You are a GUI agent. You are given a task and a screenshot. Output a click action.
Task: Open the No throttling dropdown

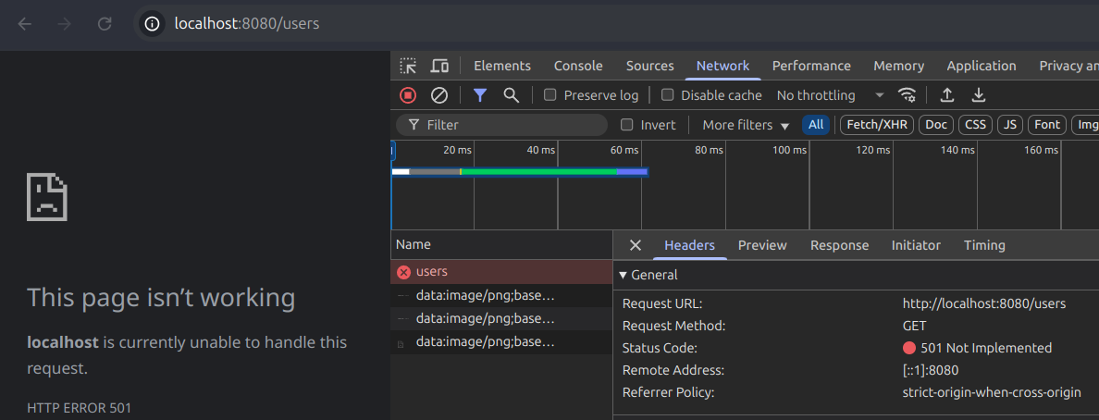point(831,95)
